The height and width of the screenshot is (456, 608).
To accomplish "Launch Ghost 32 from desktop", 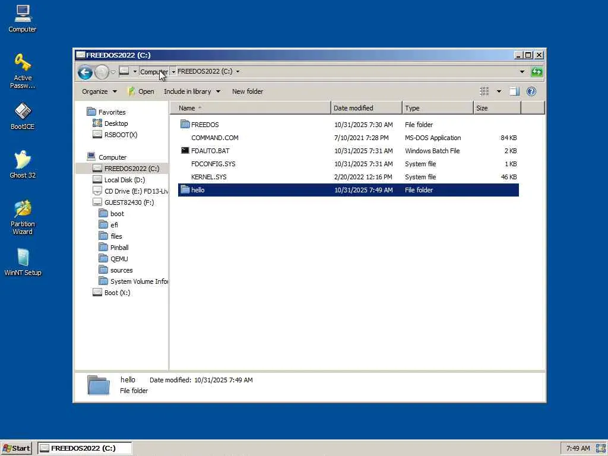I will click(x=23, y=164).
